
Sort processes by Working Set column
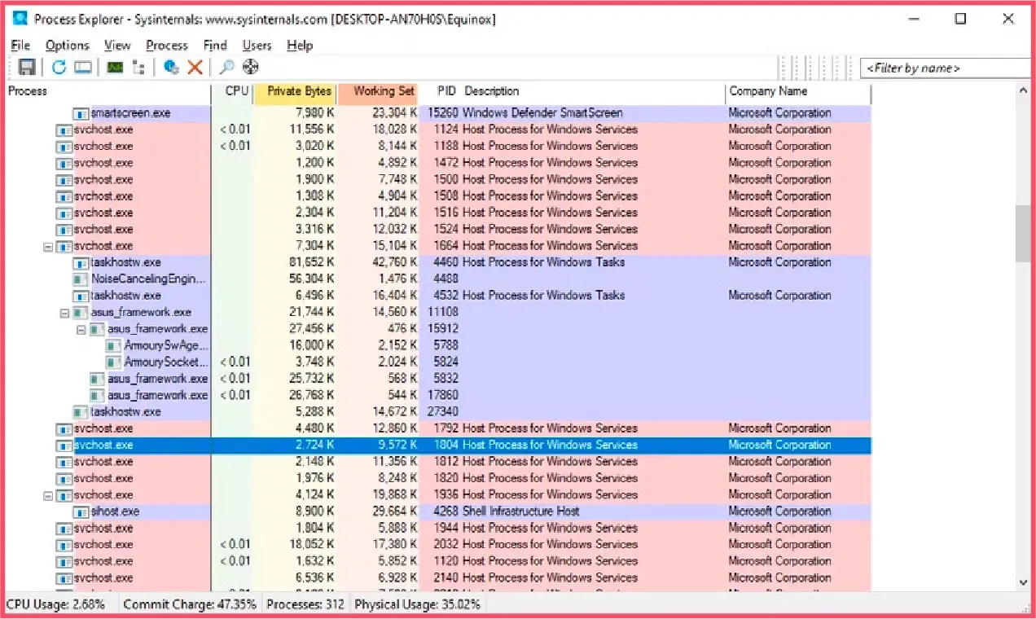point(378,91)
